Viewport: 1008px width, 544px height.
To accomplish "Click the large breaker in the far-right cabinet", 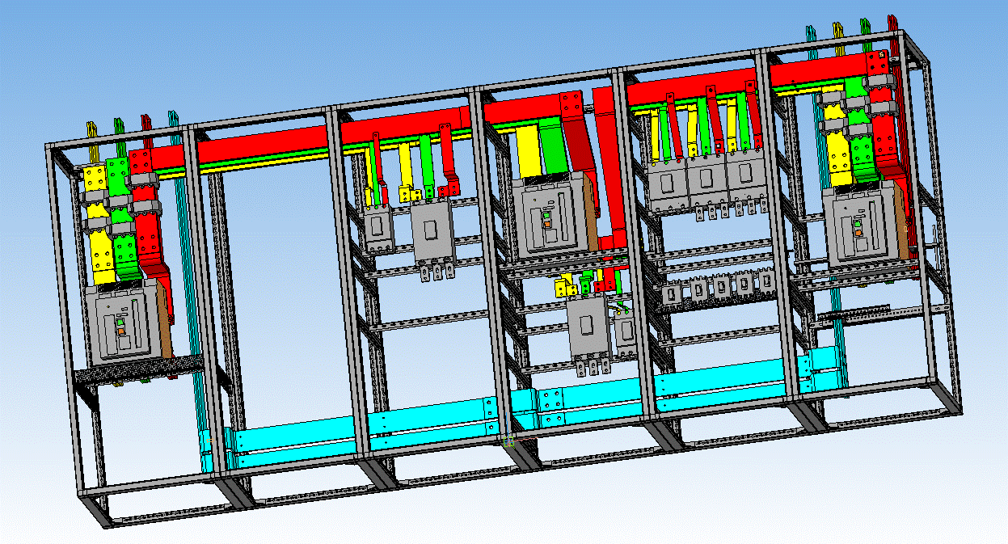I will (862, 224).
